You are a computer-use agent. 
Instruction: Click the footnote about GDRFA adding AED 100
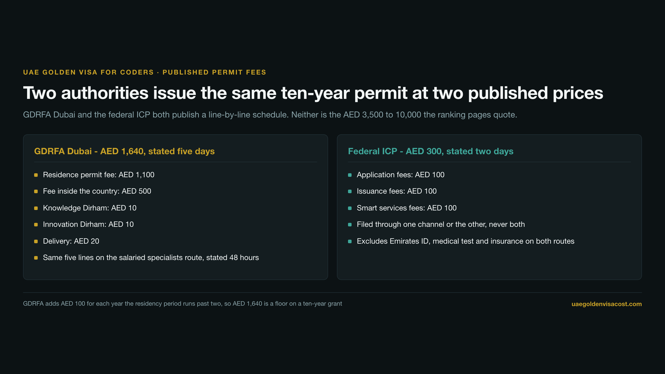(x=182, y=303)
